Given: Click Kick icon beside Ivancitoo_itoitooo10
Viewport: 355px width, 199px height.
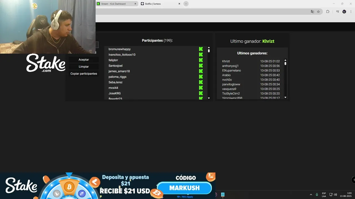Looking at the screenshot, I should (201, 55).
